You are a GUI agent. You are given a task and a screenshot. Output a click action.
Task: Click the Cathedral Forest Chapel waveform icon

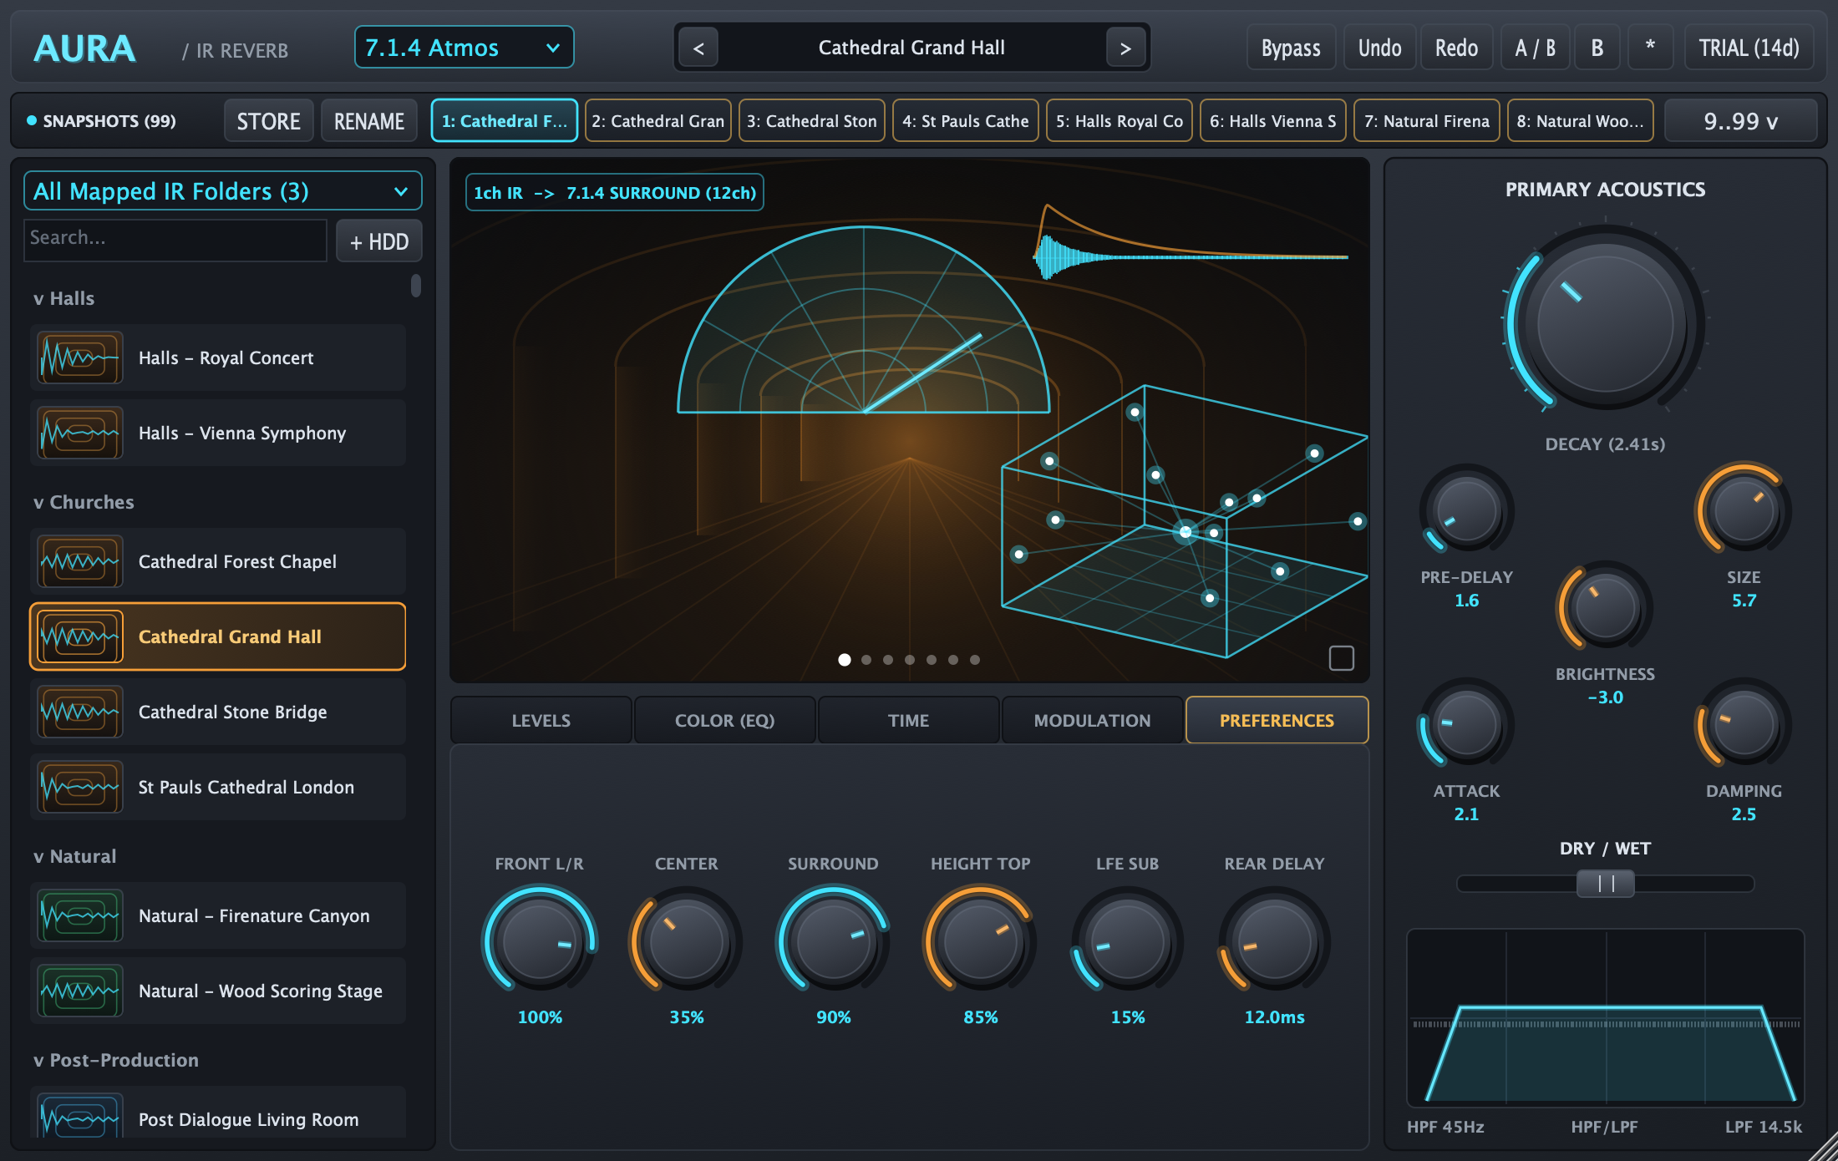pyautogui.click(x=80, y=561)
